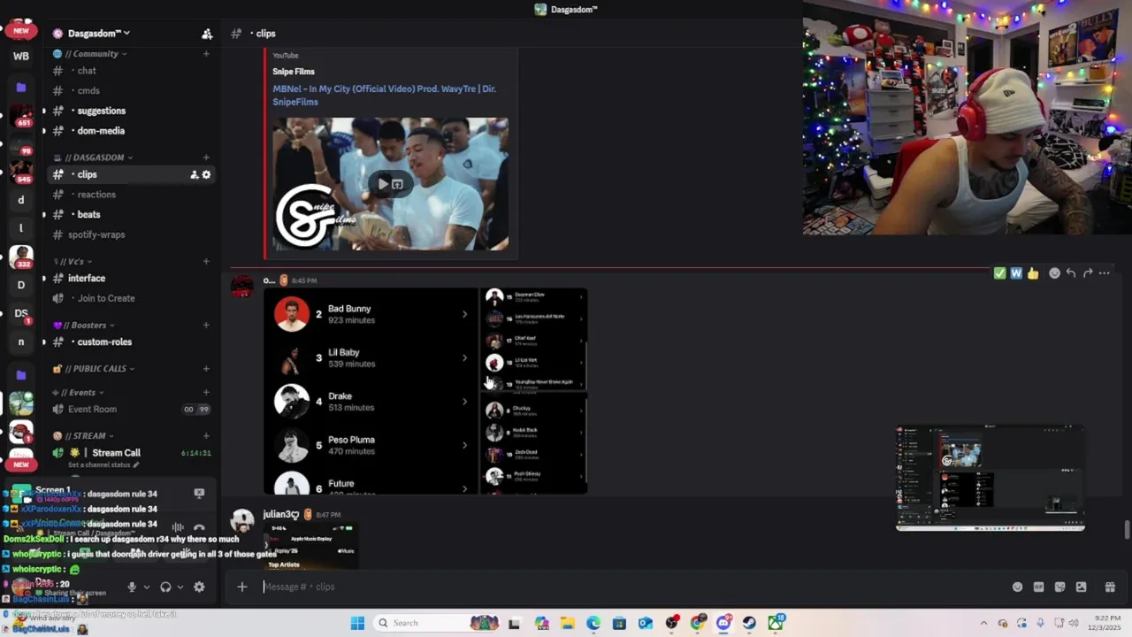Disconnect from voice call
Screen dimensions: 1132x637
pyautogui.click(x=199, y=527)
